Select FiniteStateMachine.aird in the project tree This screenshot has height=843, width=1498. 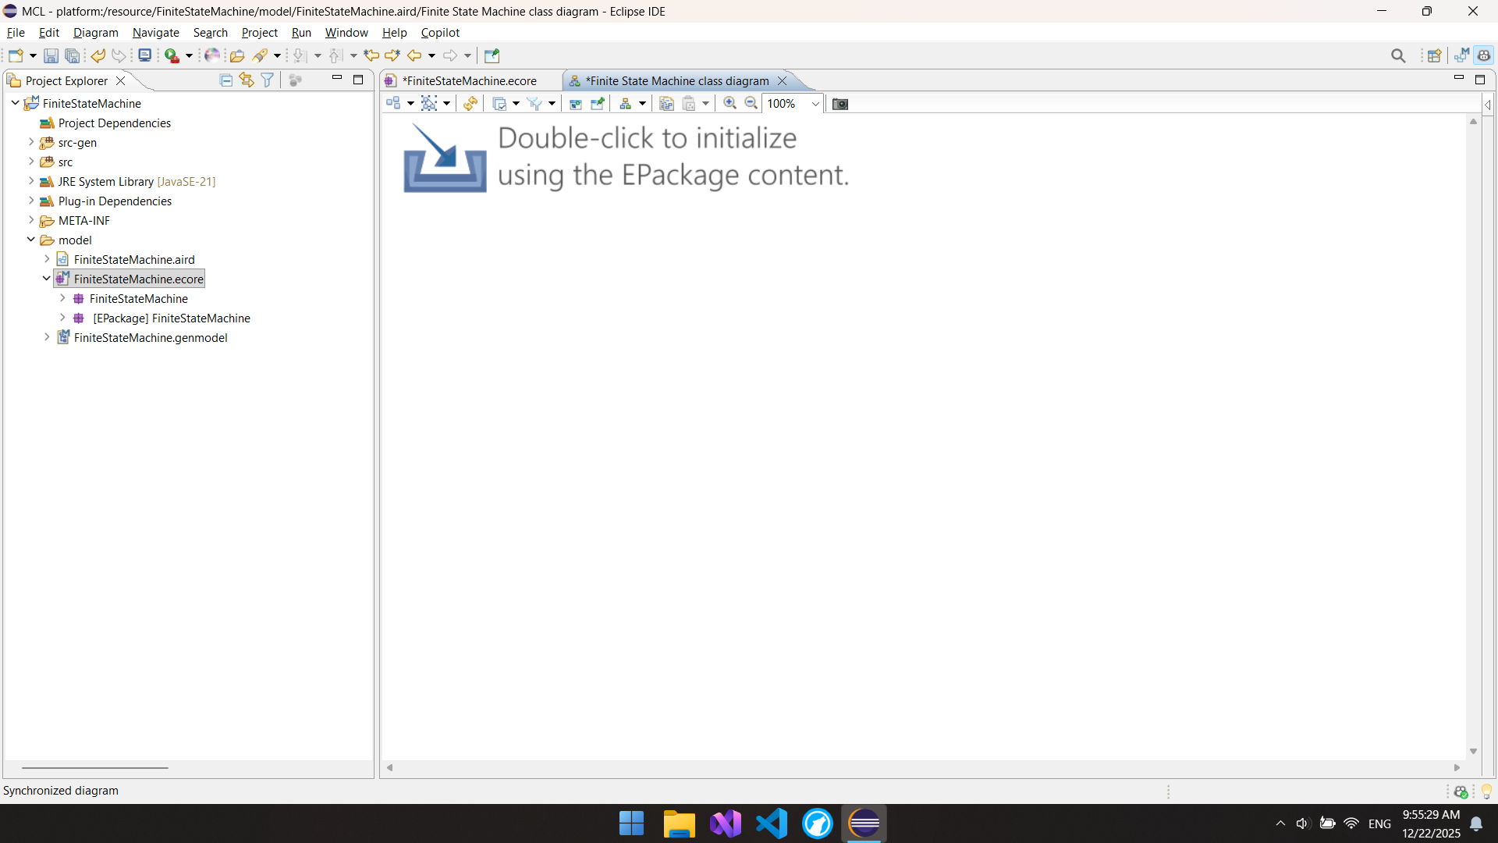point(134,259)
